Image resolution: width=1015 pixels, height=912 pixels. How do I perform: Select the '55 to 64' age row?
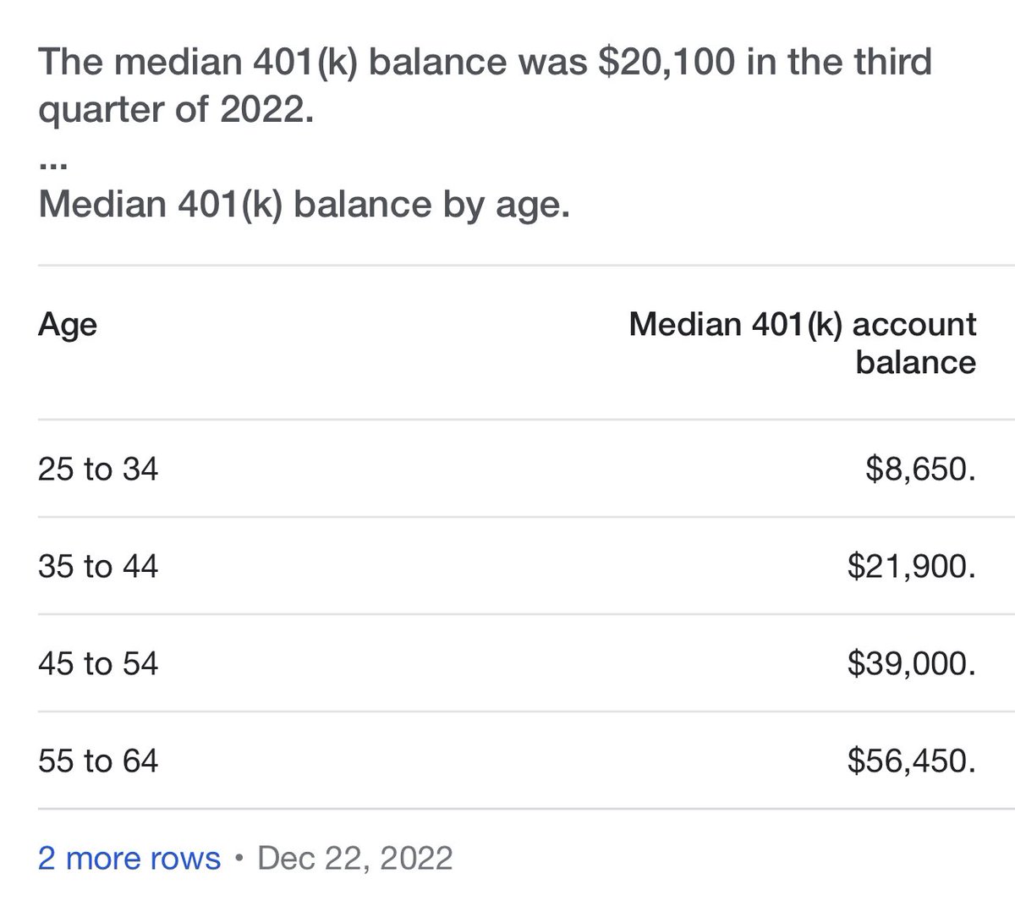98,761
